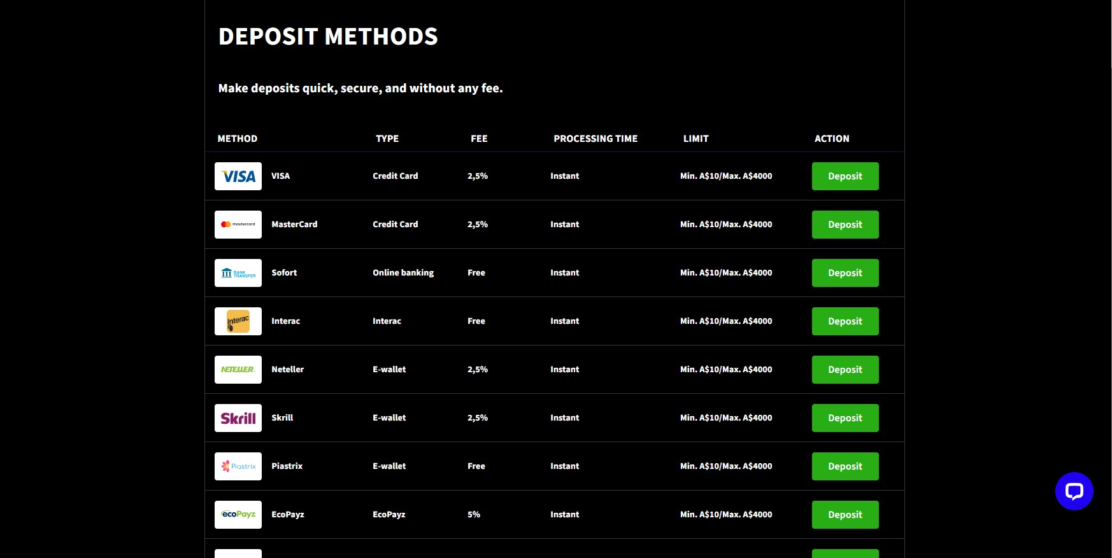Click the EcoPayz method name
Viewport: 1112px width, 558px height.
click(x=287, y=515)
